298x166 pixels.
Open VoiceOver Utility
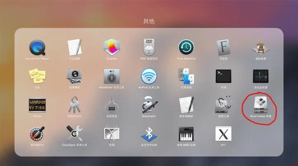(112, 76)
